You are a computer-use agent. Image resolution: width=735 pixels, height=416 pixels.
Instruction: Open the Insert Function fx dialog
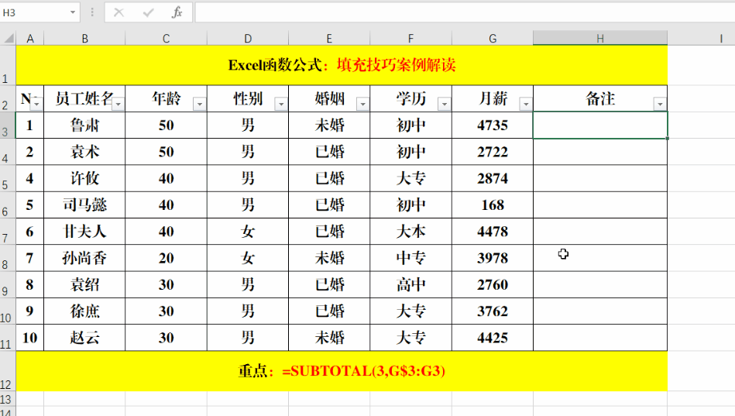(177, 12)
